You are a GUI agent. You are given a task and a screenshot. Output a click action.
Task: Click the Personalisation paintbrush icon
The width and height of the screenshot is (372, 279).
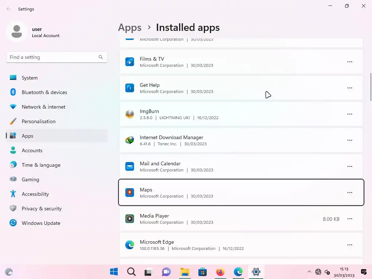13,121
